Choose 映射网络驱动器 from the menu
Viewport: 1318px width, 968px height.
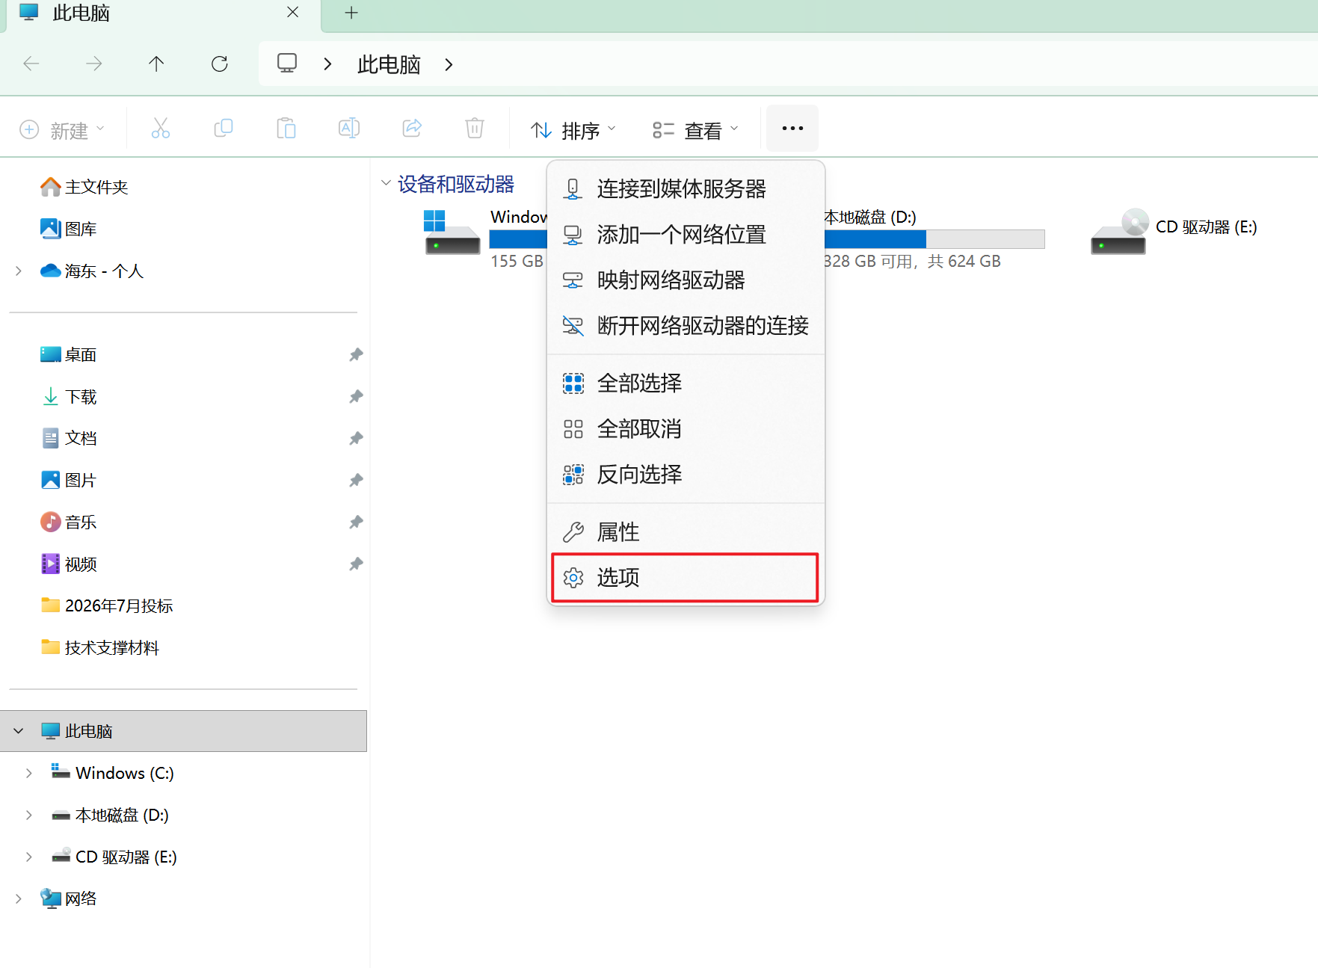point(686,280)
